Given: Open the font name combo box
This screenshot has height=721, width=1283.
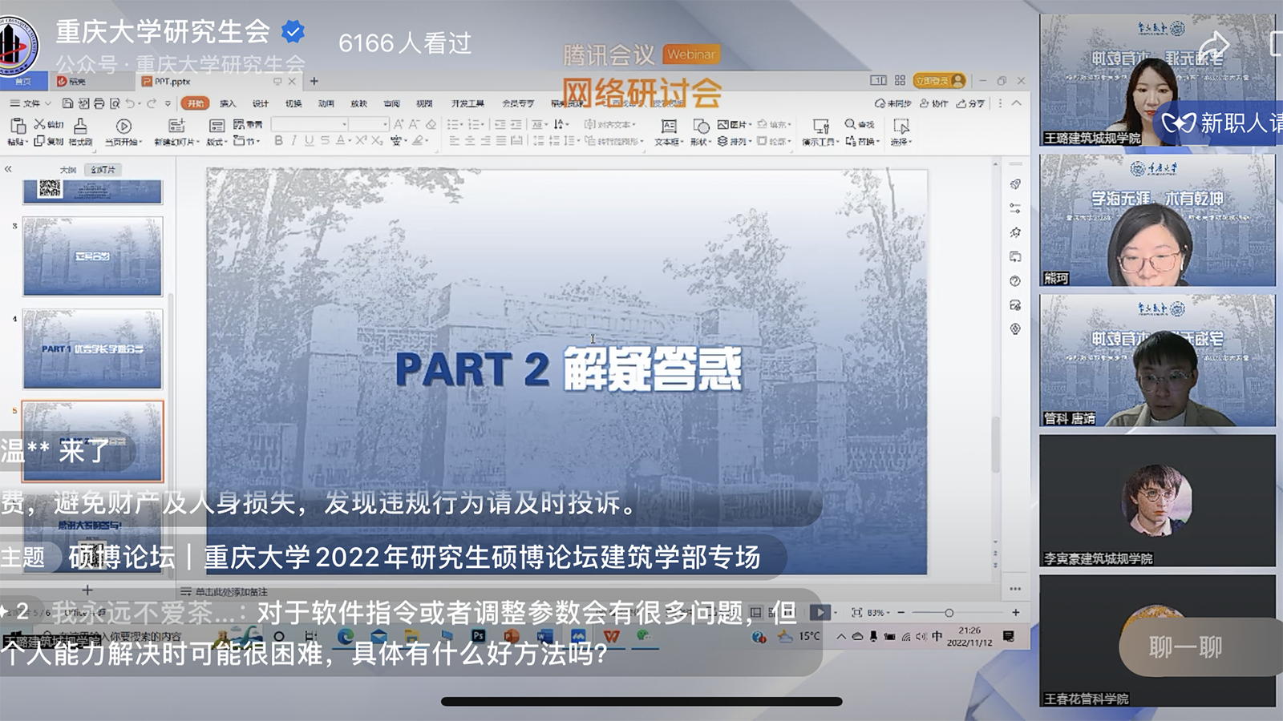Looking at the screenshot, I should click(310, 124).
